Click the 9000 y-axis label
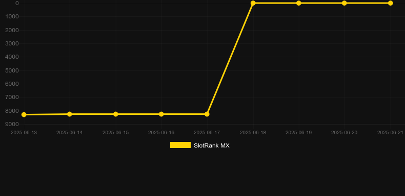This screenshot has width=405, height=196. click(x=12, y=124)
